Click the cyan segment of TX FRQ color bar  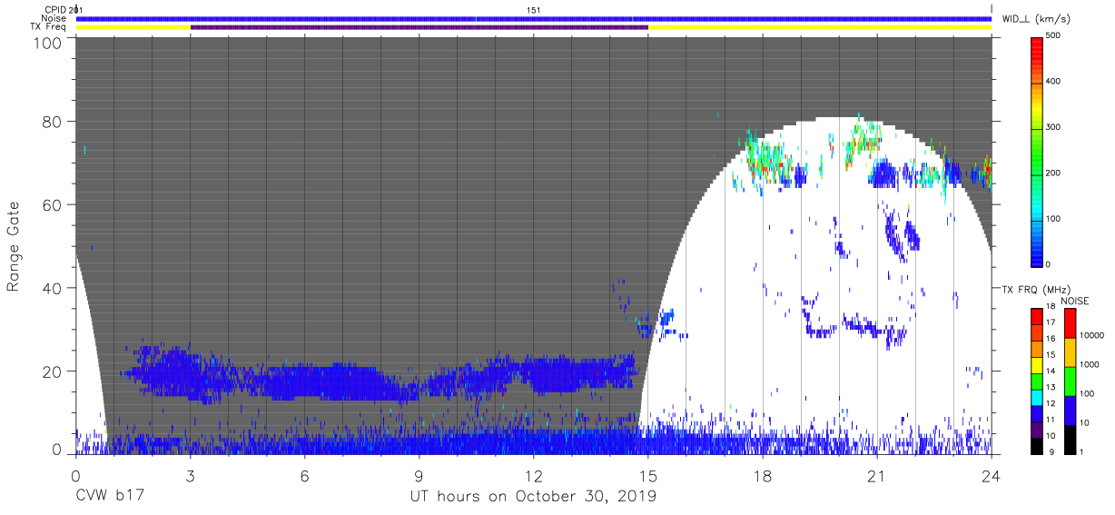click(1038, 399)
